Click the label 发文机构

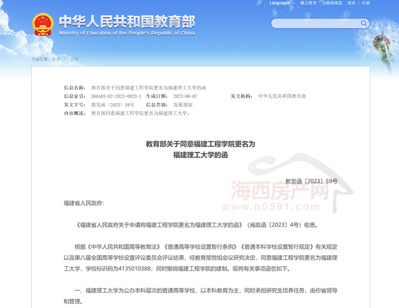pyautogui.click(x=242, y=96)
